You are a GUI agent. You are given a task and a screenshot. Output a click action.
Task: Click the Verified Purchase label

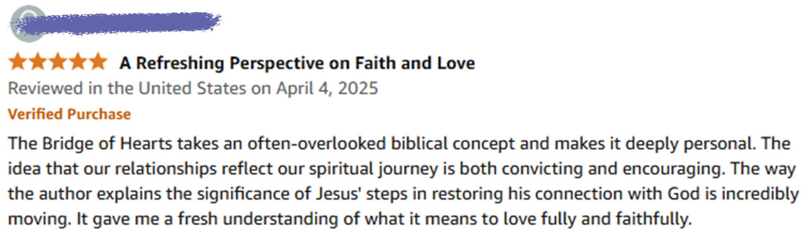tap(70, 114)
